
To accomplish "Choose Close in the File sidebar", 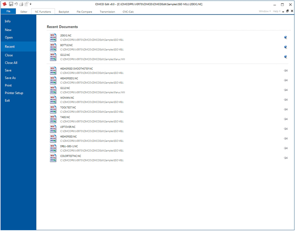I will [x=18, y=55].
